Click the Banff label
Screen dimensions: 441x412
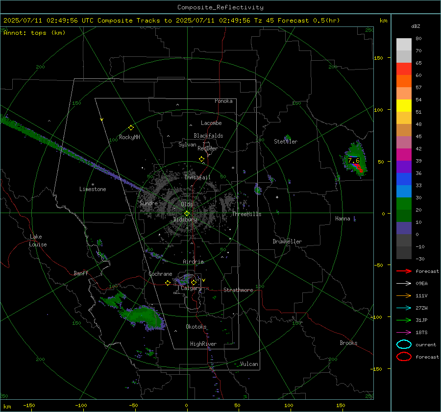pyautogui.click(x=81, y=273)
